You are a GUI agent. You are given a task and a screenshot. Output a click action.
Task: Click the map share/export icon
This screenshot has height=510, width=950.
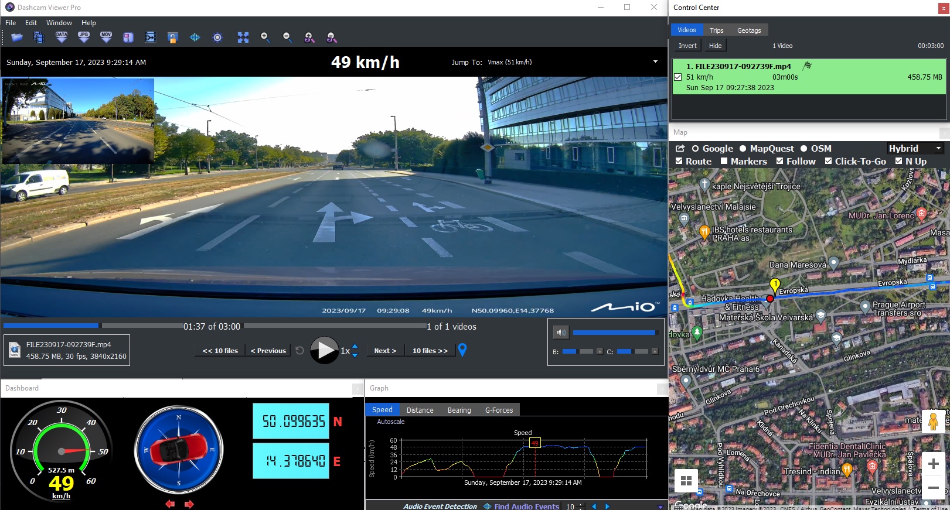pyautogui.click(x=680, y=149)
